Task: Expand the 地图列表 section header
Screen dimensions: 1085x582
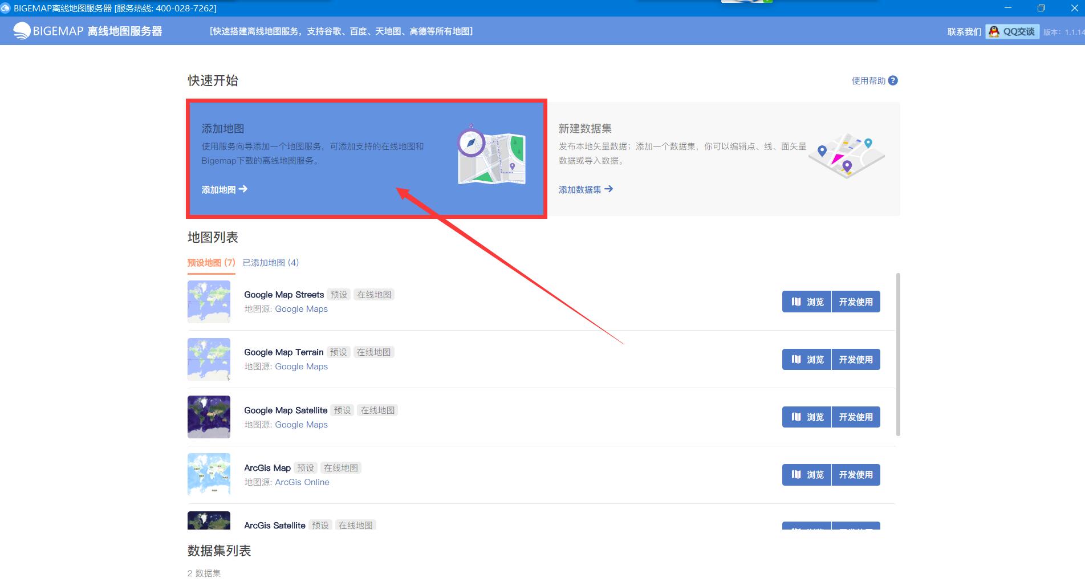Action: coord(213,238)
